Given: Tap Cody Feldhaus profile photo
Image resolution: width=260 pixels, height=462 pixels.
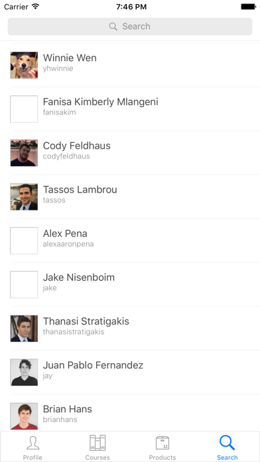Looking at the screenshot, I should tap(24, 153).
